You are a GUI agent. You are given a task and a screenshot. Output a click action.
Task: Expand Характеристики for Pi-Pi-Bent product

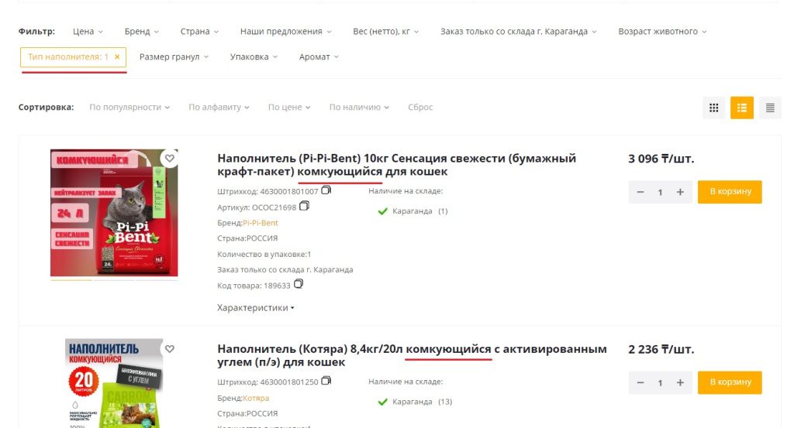coord(256,308)
